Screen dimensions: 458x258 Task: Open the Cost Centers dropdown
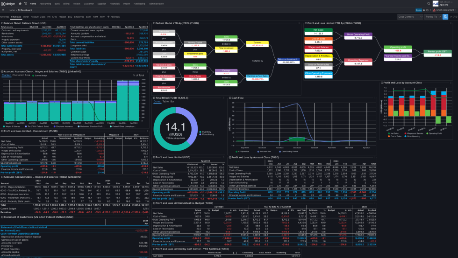410,17
